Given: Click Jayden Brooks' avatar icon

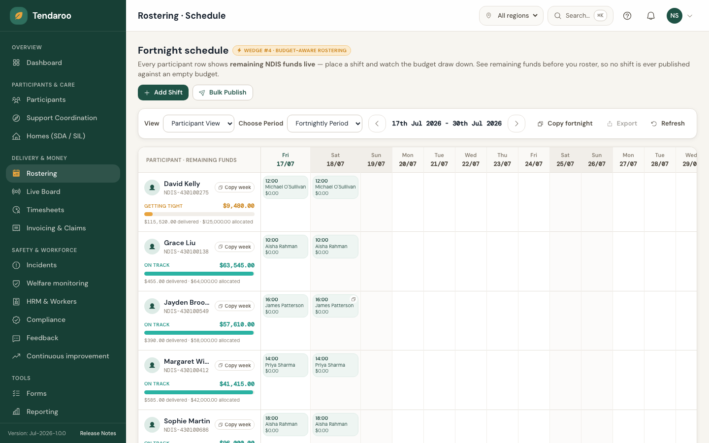Looking at the screenshot, I should (152, 306).
